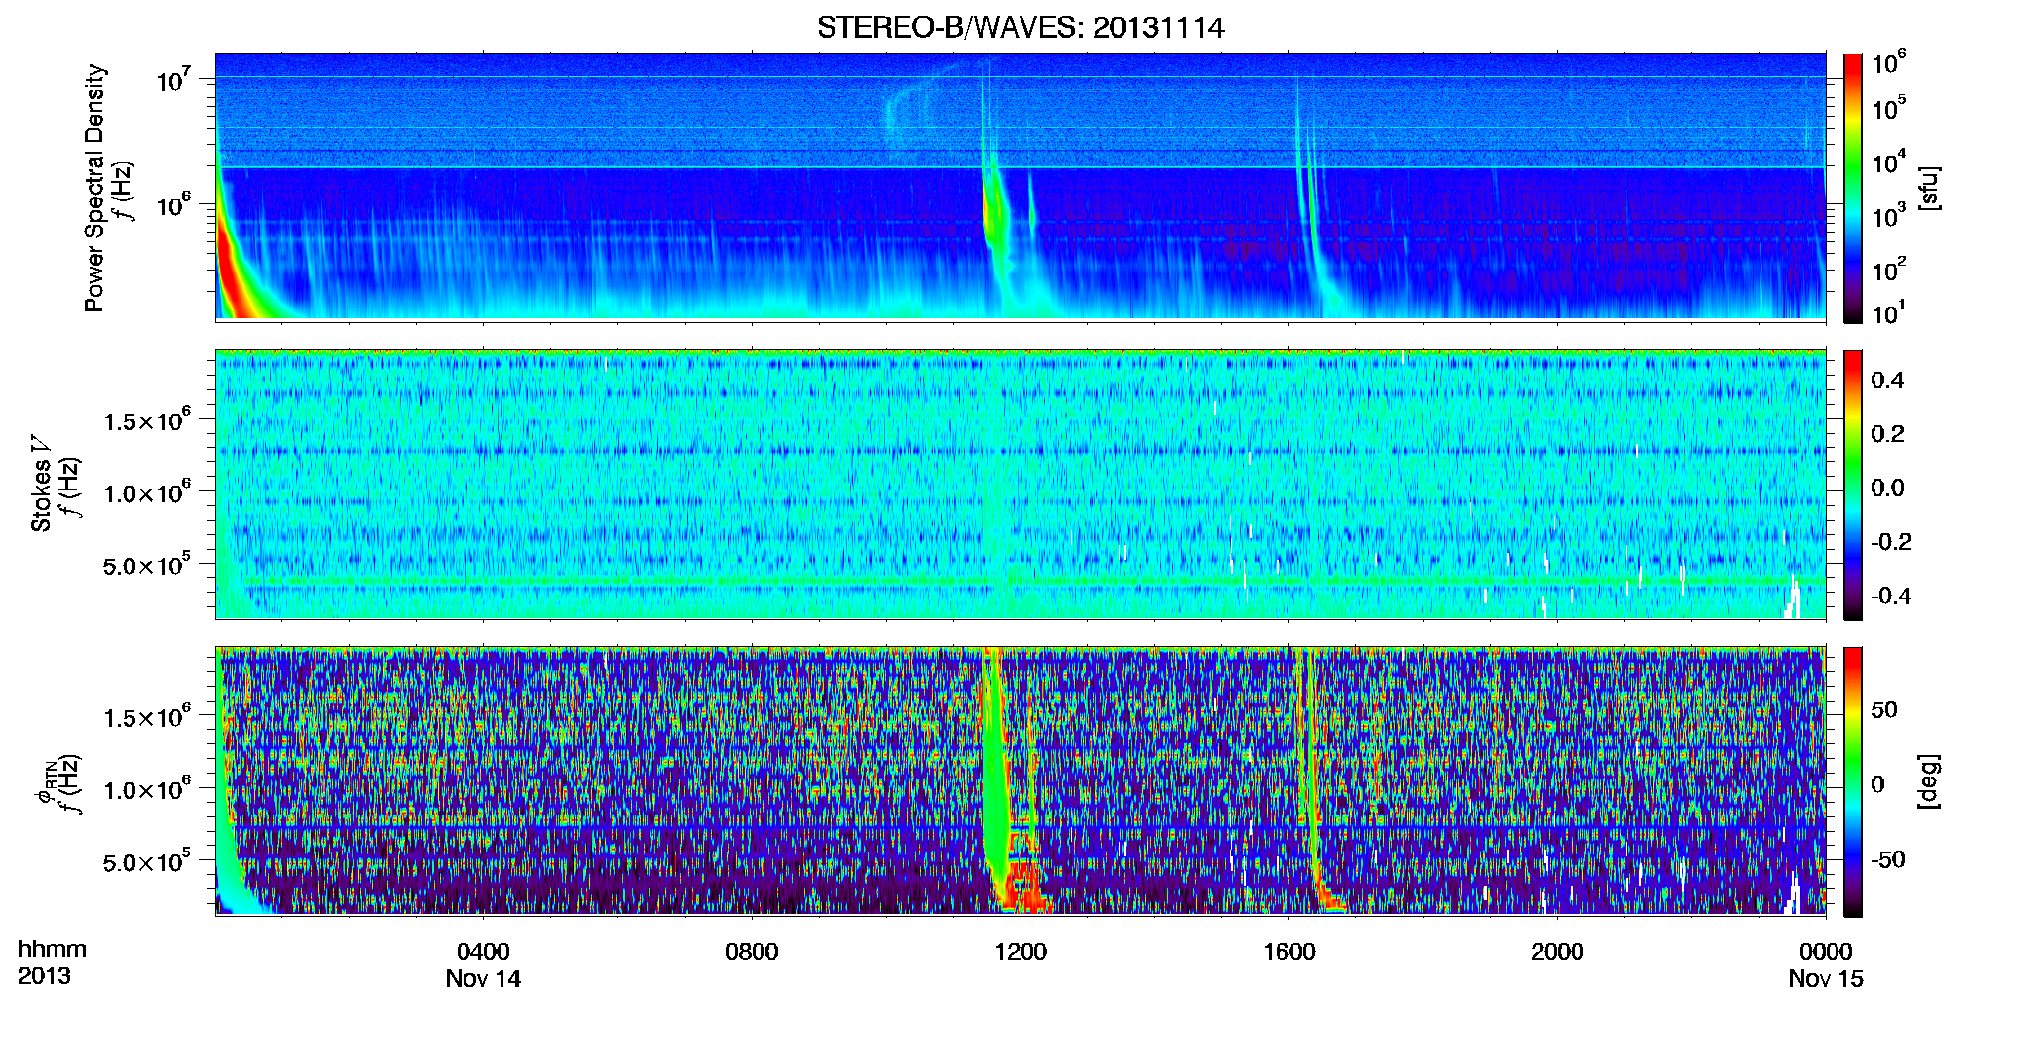Click the 0000 Nov 15 axis label
The width and height of the screenshot is (2041, 1051).
tap(1826, 964)
